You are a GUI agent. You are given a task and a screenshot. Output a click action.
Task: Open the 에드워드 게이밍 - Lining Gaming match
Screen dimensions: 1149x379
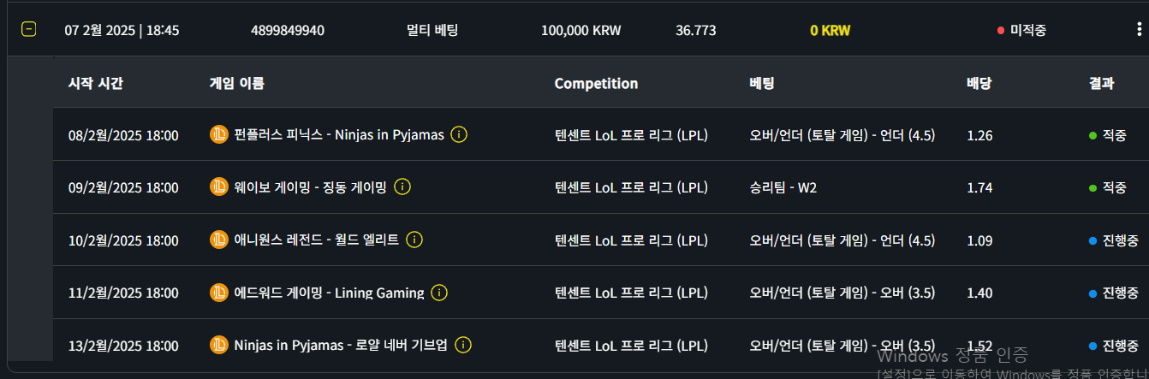click(x=330, y=293)
